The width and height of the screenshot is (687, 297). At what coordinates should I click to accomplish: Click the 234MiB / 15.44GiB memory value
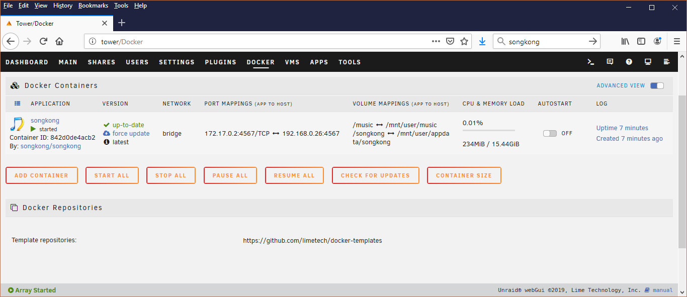click(491, 144)
